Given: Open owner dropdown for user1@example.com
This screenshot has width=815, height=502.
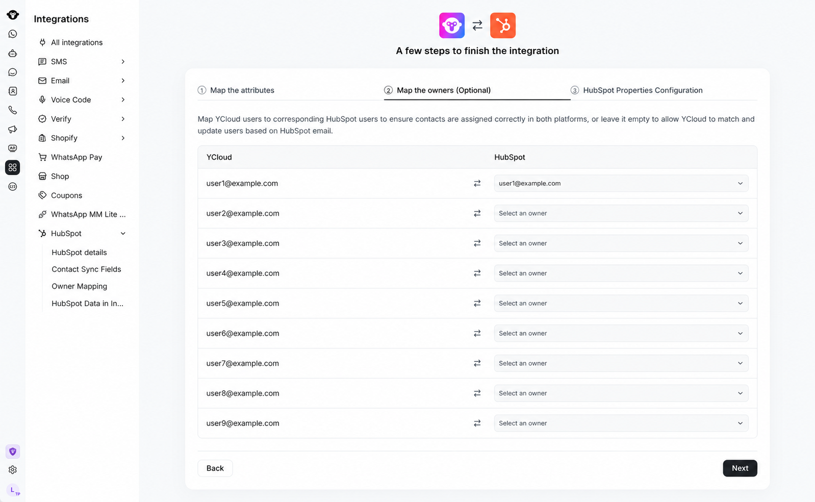Looking at the screenshot, I should pyautogui.click(x=621, y=184).
